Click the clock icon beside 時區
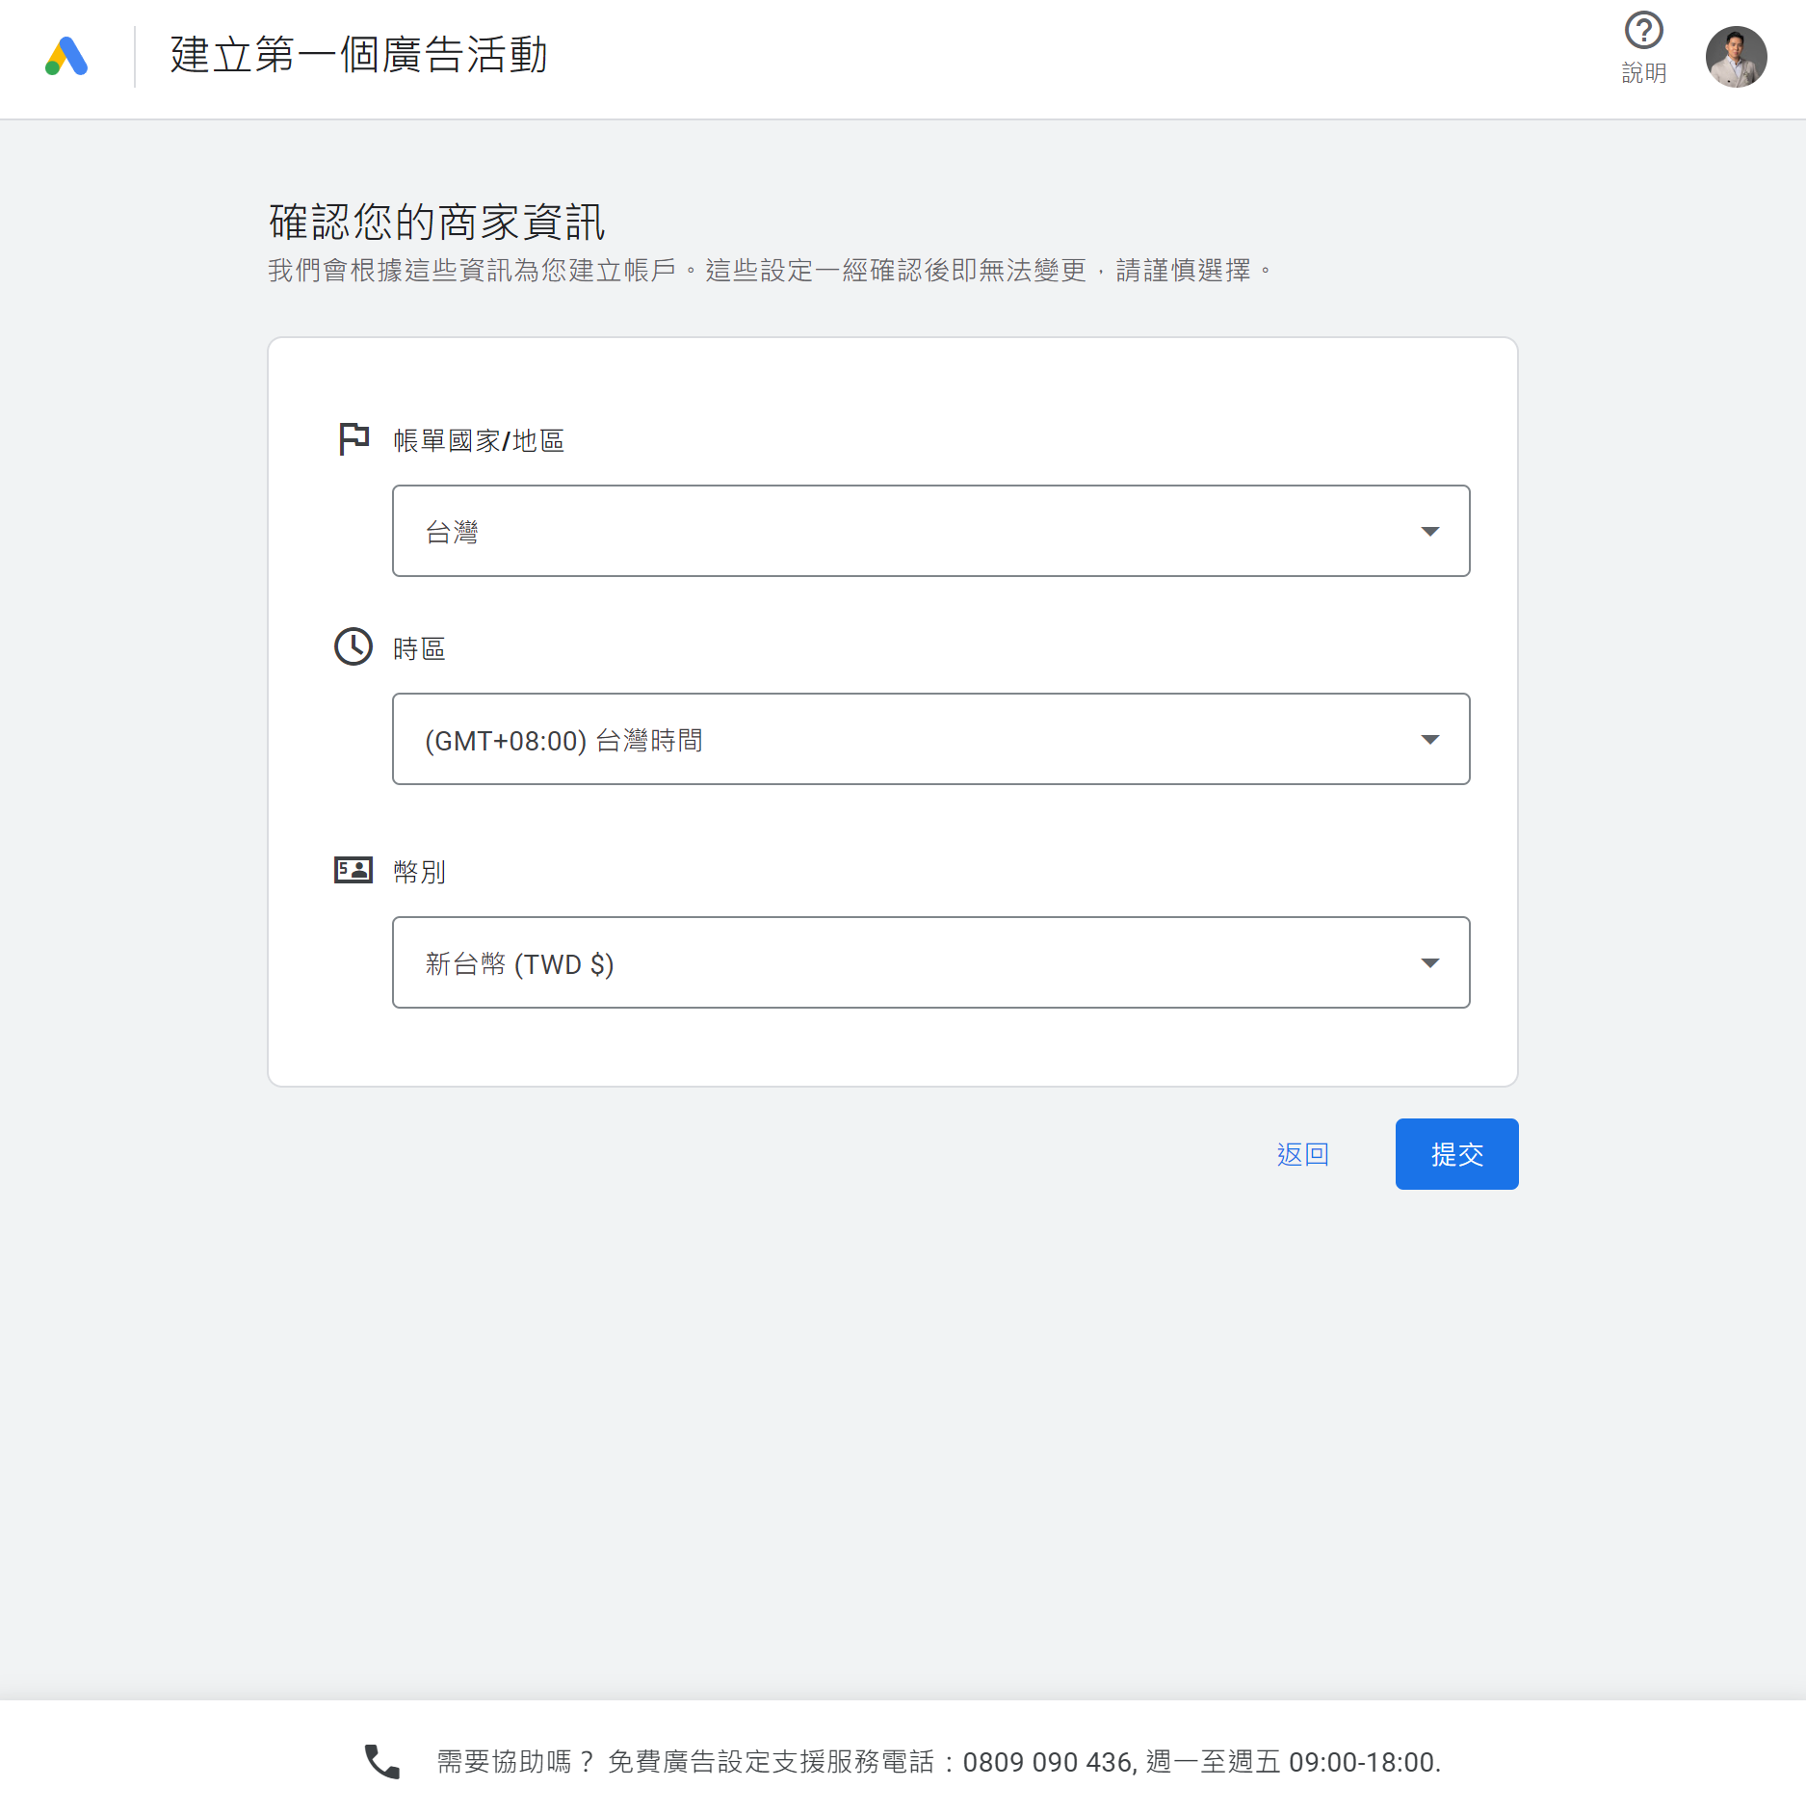Image resolution: width=1806 pixels, height=1814 pixels. (353, 646)
